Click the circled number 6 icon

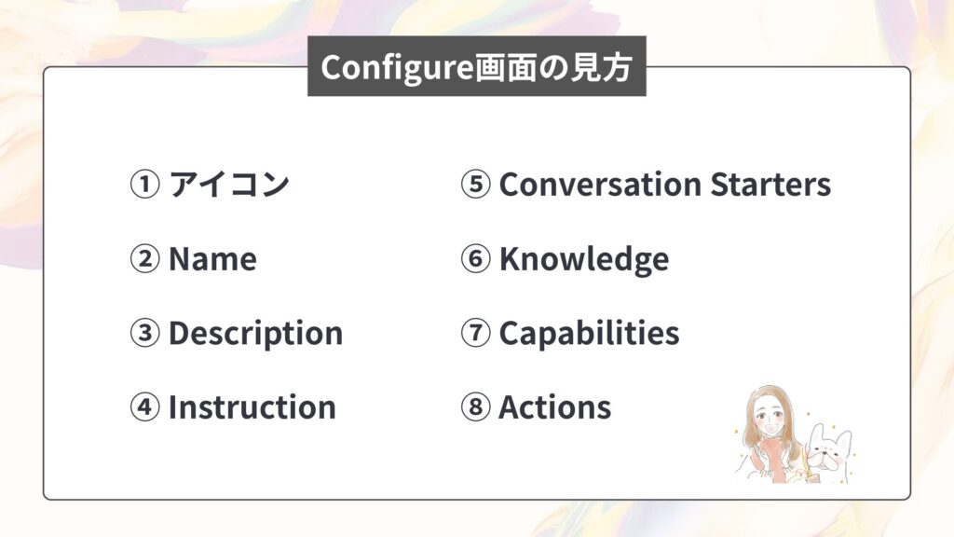coord(476,259)
